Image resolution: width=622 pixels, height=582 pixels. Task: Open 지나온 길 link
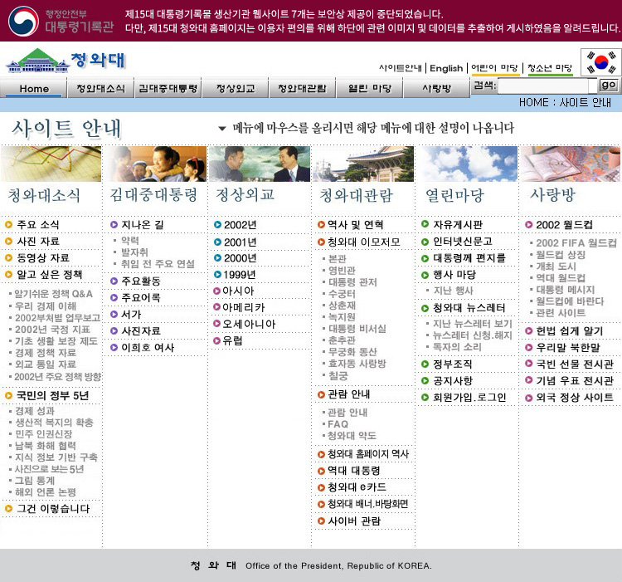[142, 225]
